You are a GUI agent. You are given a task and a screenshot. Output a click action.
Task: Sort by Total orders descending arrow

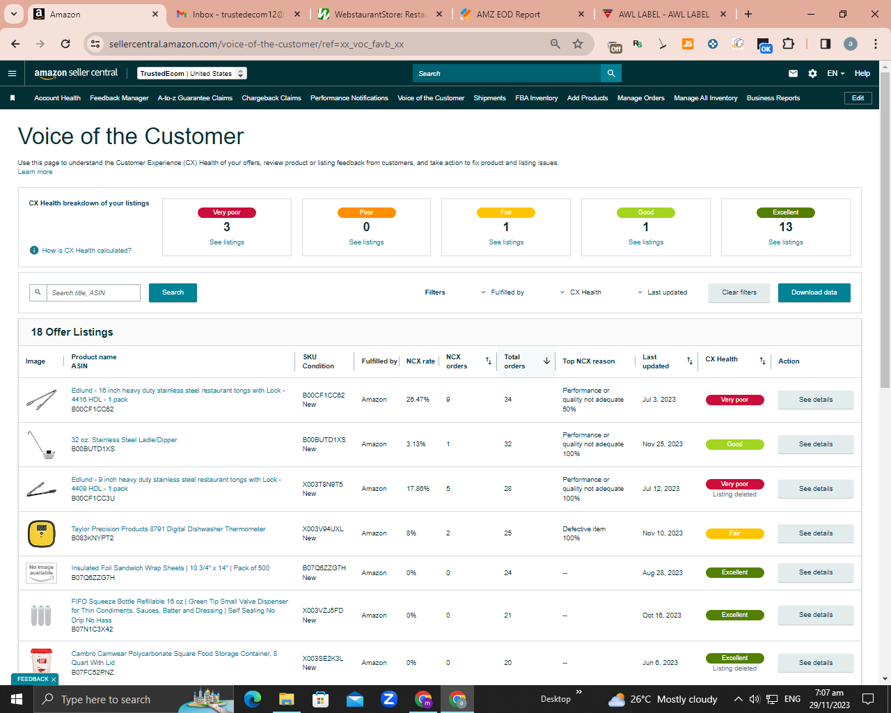coord(547,361)
